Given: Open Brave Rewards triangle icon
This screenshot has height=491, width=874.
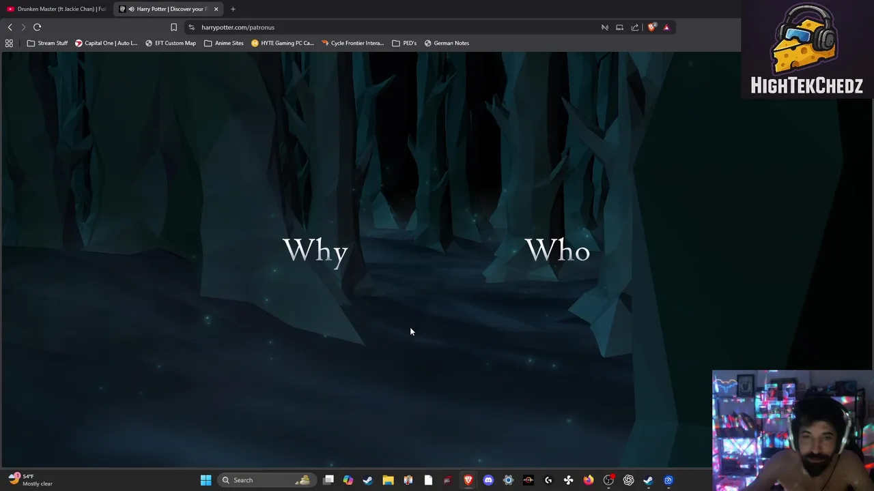Looking at the screenshot, I should [x=666, y=27].
